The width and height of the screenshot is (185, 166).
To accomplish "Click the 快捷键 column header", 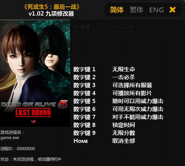I will tap(82, 27).
